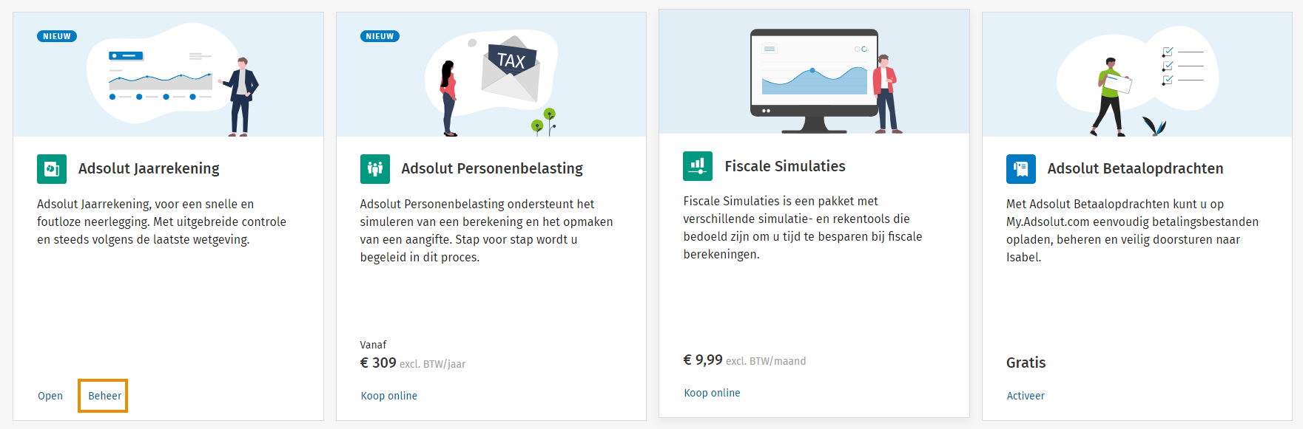
Task: Click Koop online for Adsolut Personenbelasting
Action: point(388,396)
